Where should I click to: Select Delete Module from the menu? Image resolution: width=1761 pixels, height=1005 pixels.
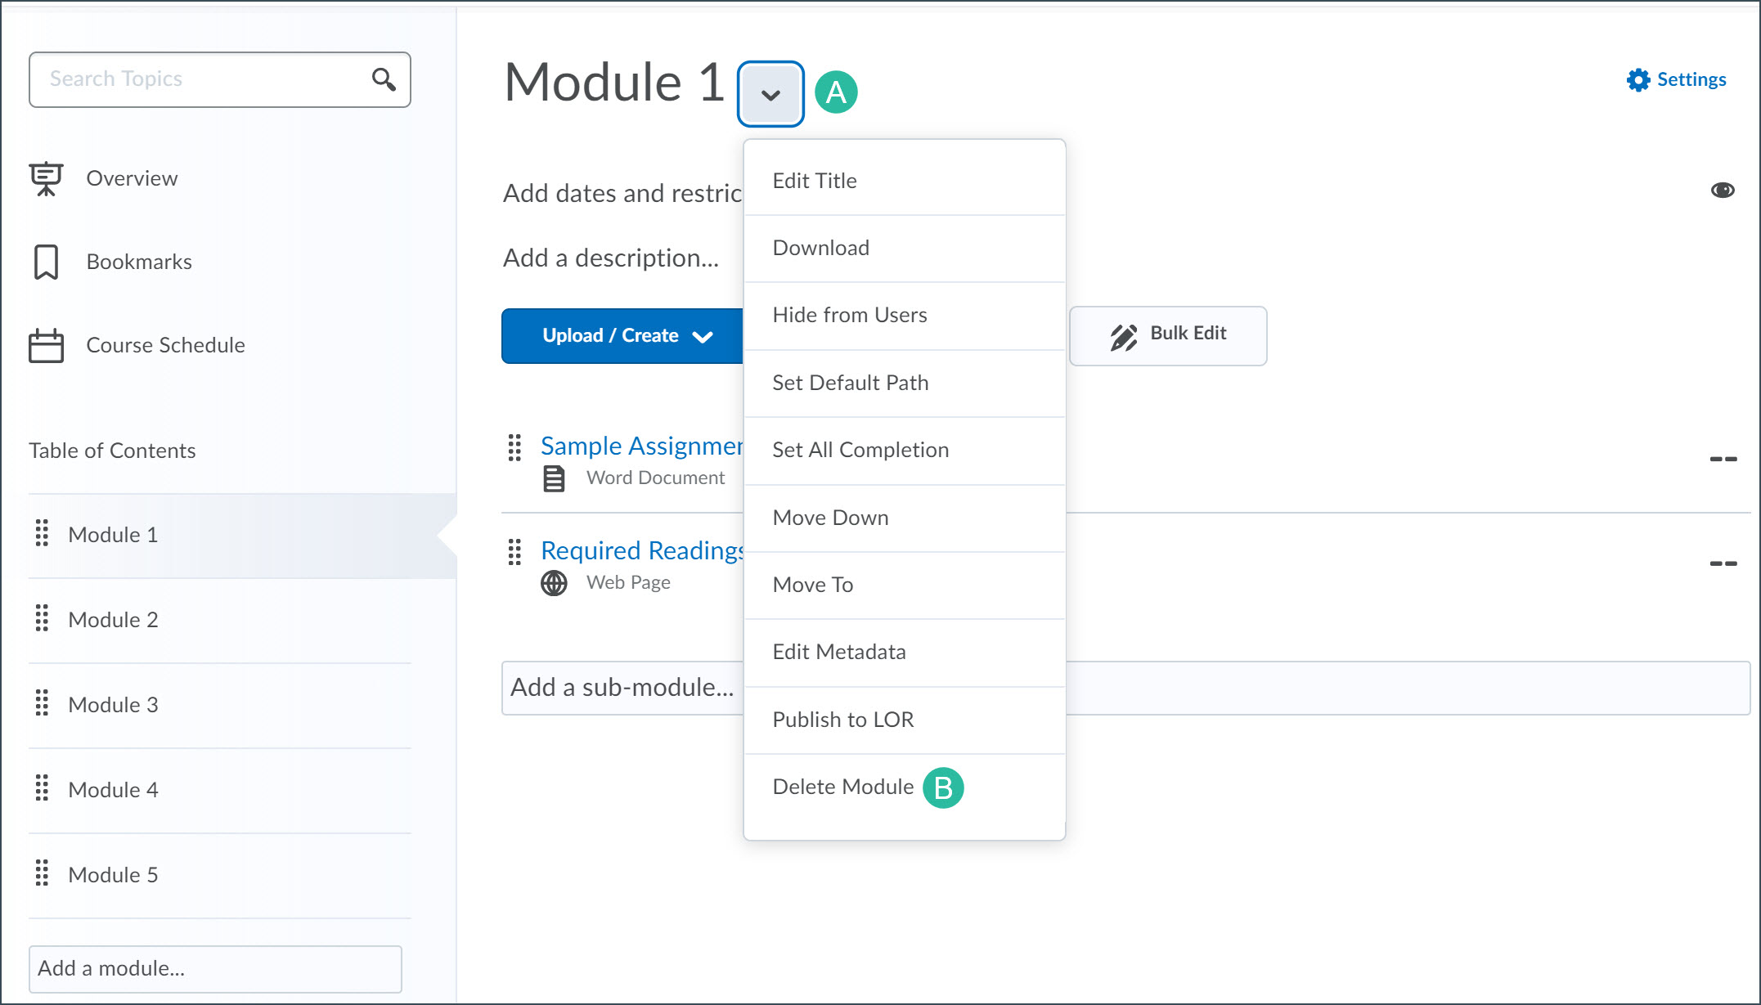(842, 786)
